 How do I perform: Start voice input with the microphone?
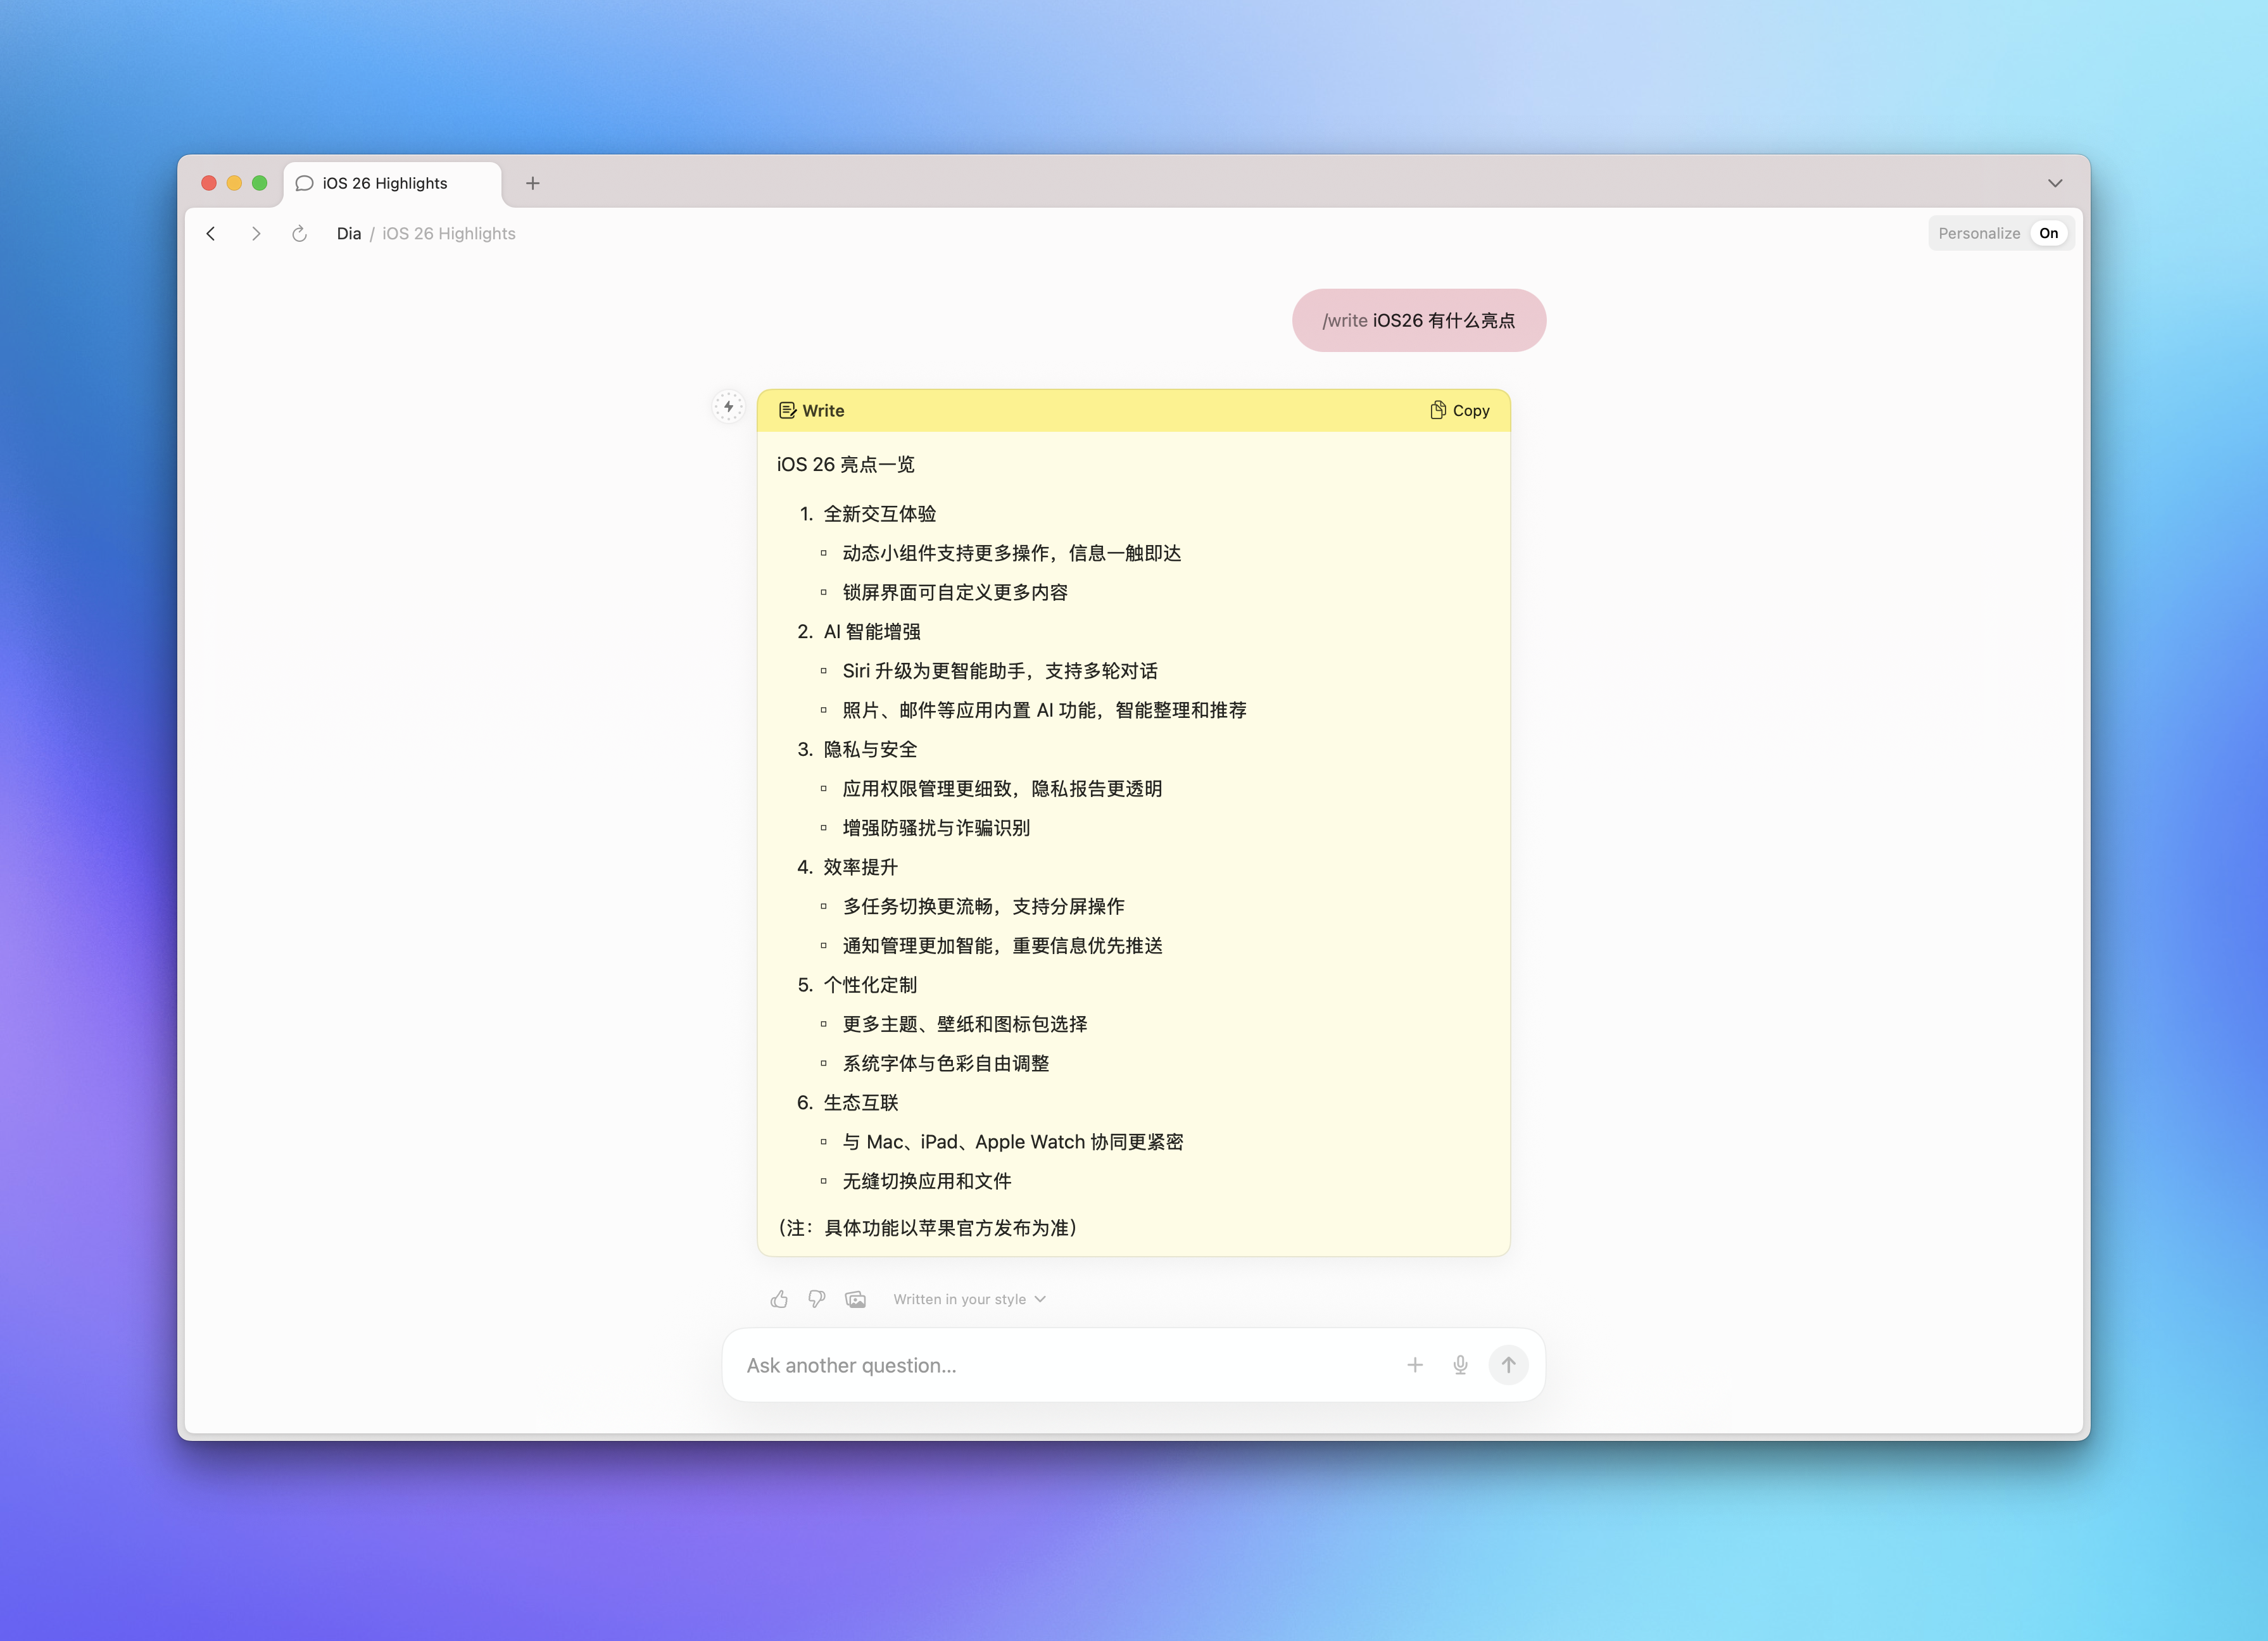1460,1365
